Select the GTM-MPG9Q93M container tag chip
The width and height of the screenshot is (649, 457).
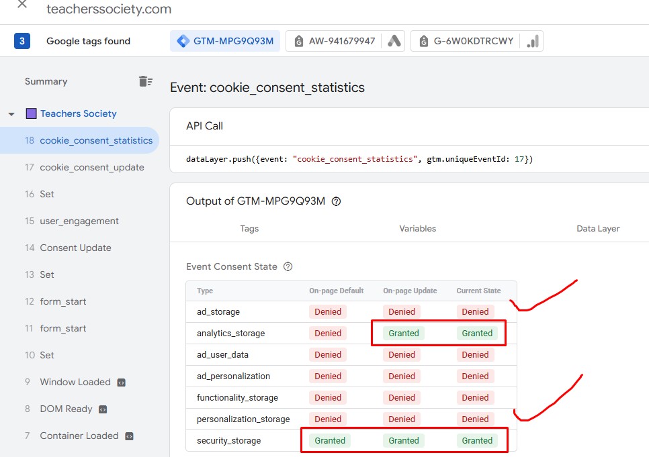tap(225, 41)
